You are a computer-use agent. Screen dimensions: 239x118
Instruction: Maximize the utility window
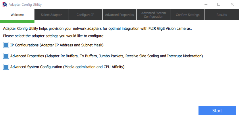click(x=219, y=5)
